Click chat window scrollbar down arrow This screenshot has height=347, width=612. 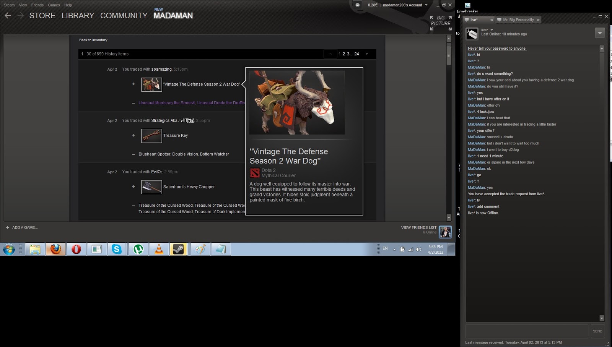[602, 318]
